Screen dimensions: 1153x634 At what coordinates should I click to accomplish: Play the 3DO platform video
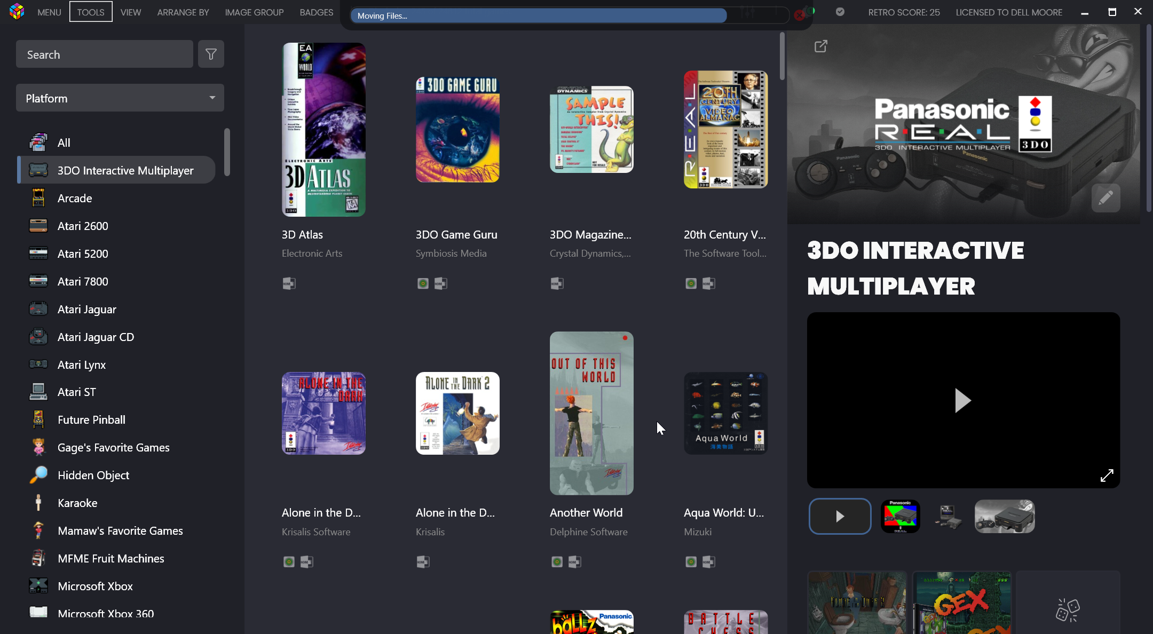click(x=962, y=400)
